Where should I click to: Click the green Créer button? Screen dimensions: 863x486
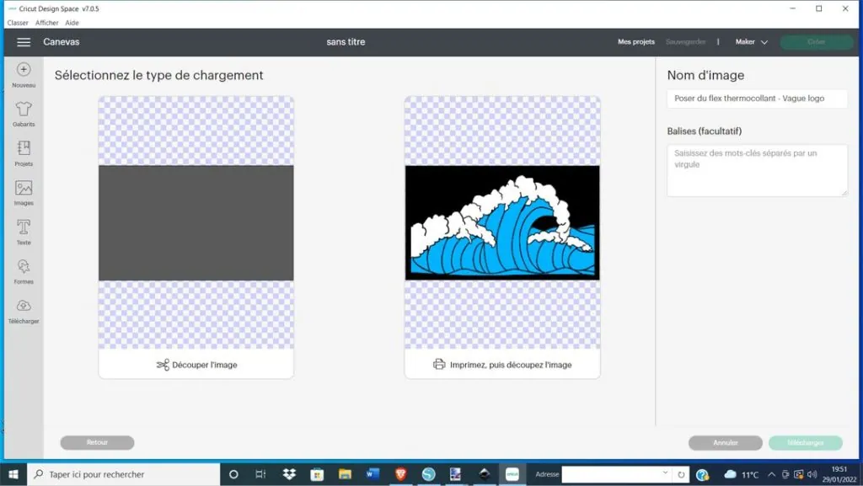[x=816, y=42]
